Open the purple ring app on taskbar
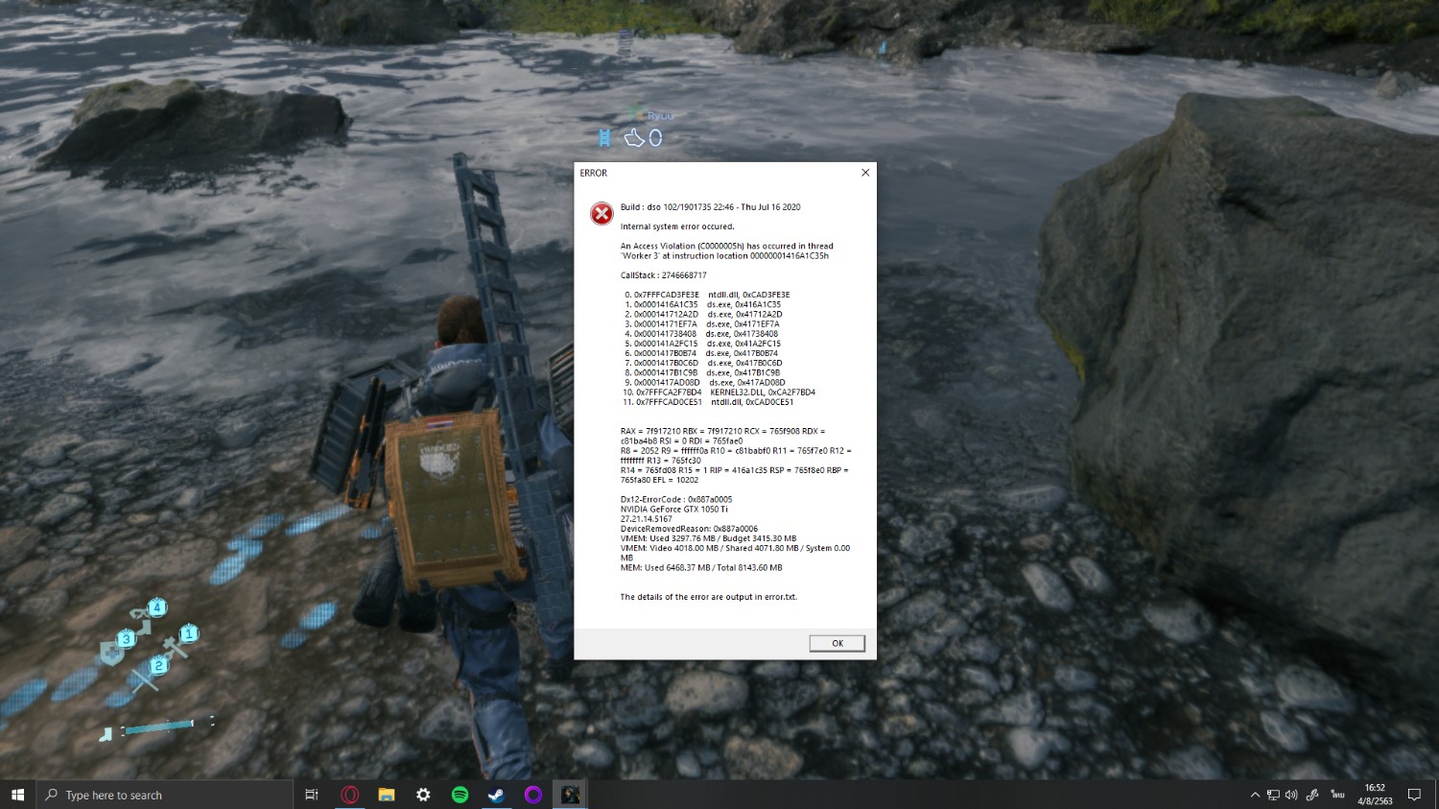Viewport: 1439px width, 809px height. point(533,795)
